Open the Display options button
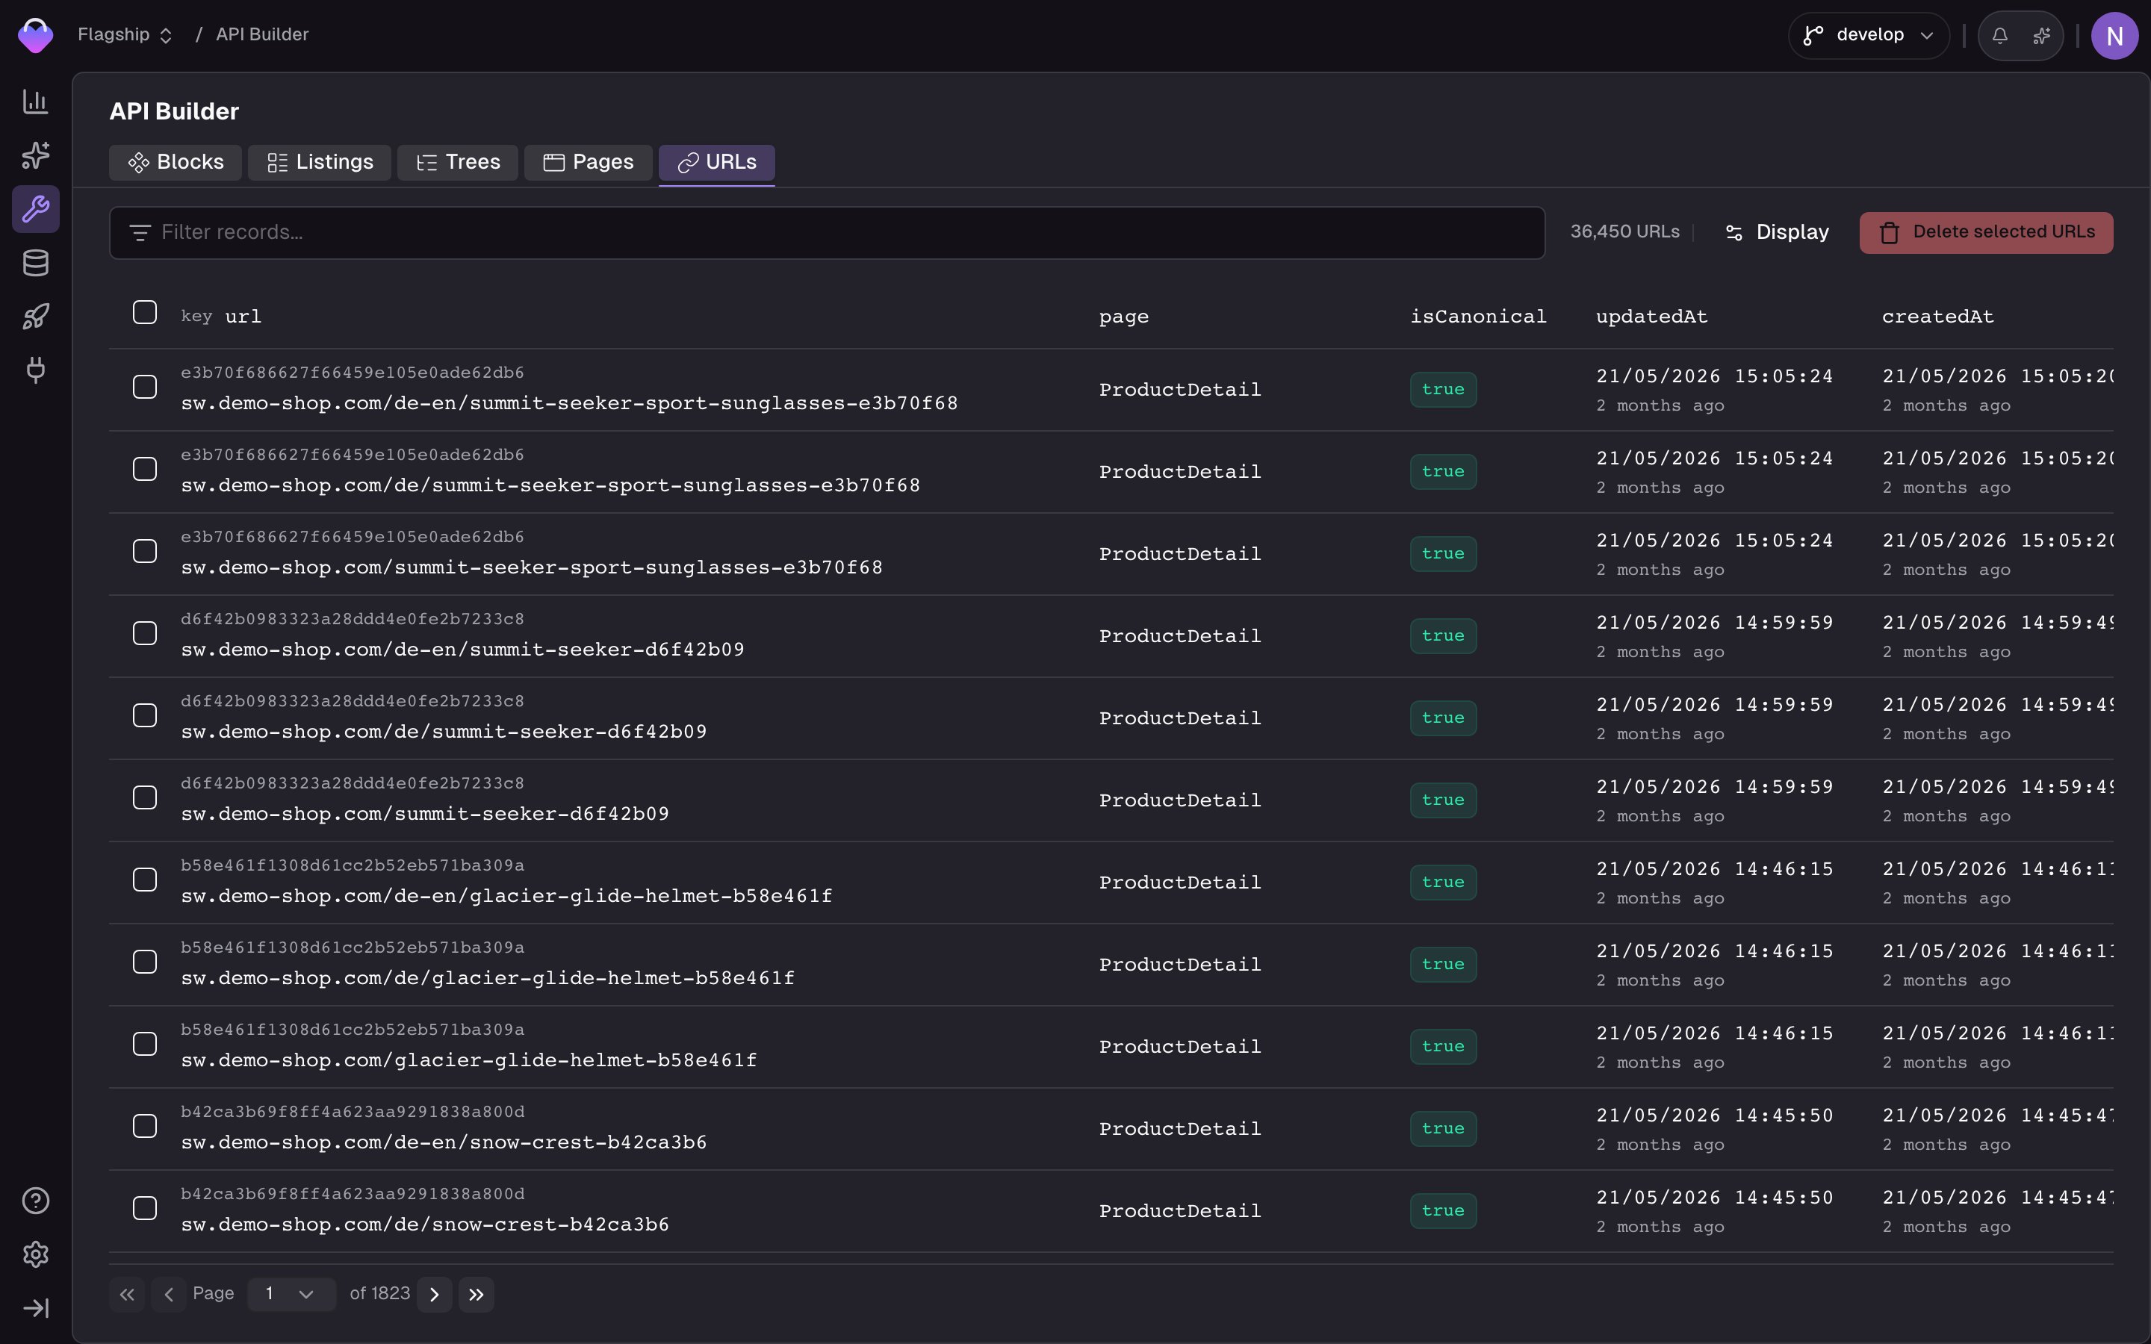The height and width of the screenshot is (1344, 2151). [x=1778, y=233]
